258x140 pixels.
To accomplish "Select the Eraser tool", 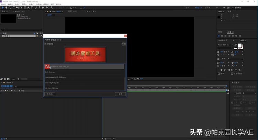I will coord(43,8).
